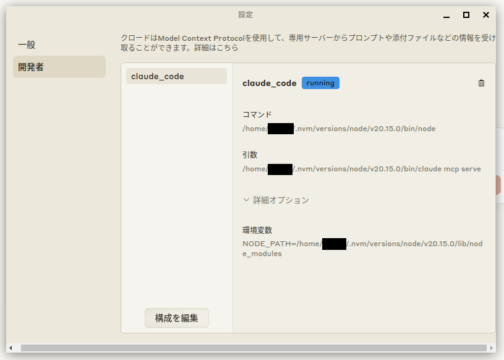Remove claude_code server using the trash icon
504x360 pixels.
pyautogui.click(x=481, y=82)
